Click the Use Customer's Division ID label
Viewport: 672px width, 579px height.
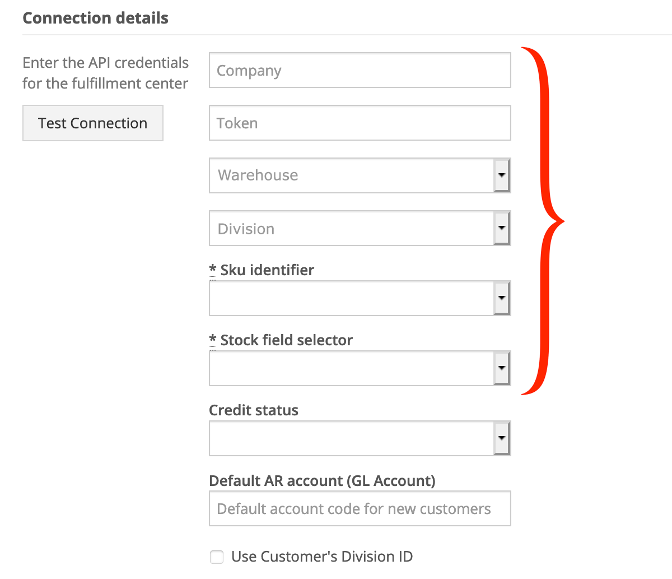coord(322,557)
